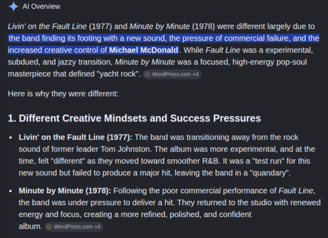Screen dimensions: 328x238
Task: Click the bold "Minute by Minute (1978):" bullet label
Action: 65,191
